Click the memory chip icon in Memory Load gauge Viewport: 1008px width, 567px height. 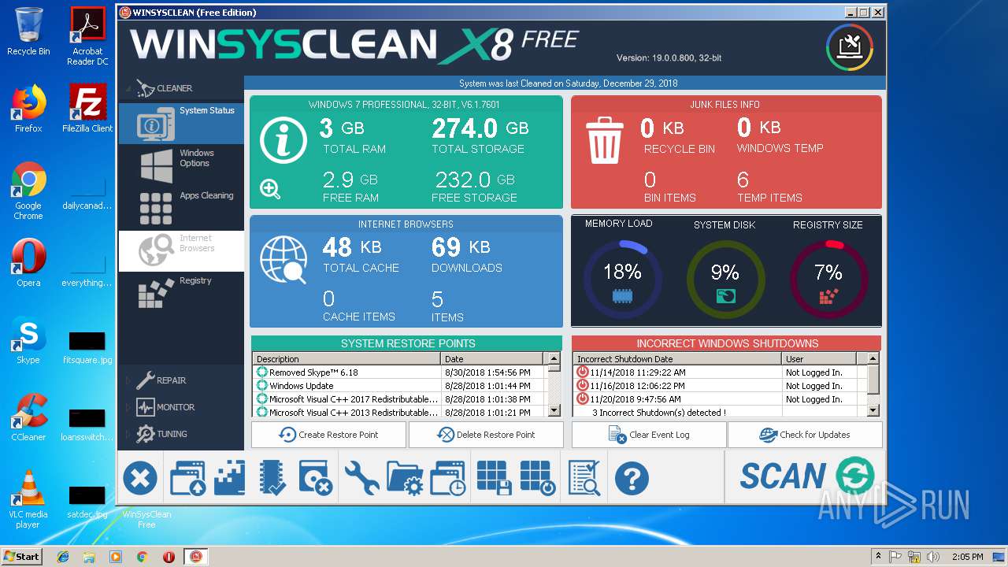pos(622,297)
